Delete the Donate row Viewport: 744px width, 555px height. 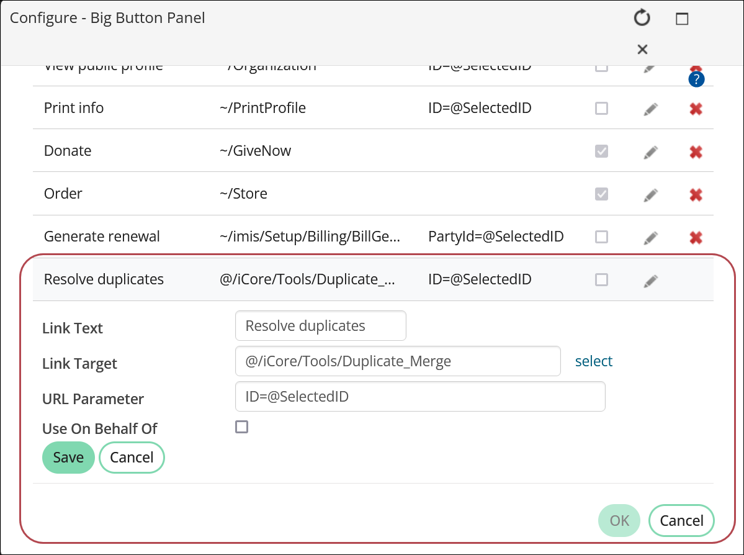pos(696,152)
